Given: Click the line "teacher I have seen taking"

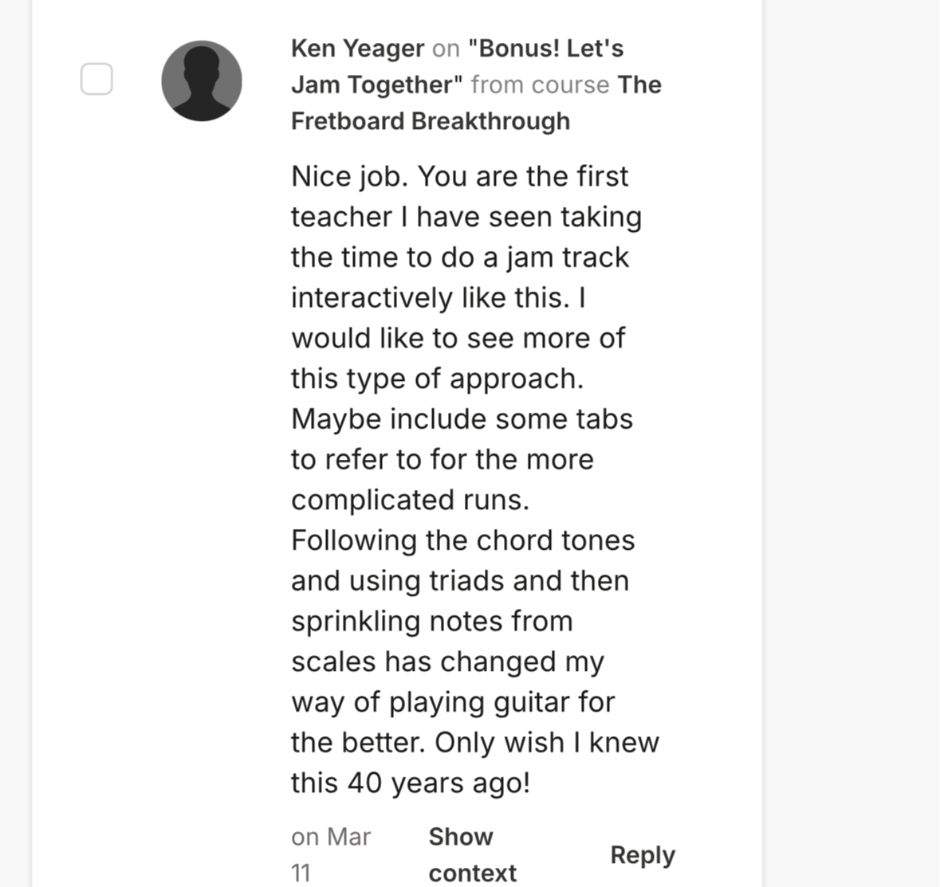Looking at the screenshot, I should click(x=466, y=217).
